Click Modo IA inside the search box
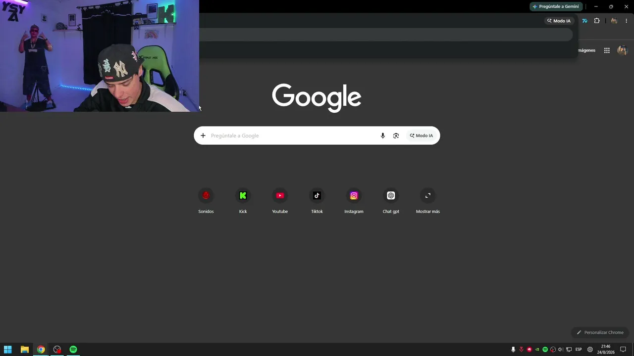Image resolution: width=634 pixels, height=356 pixels. click(x=421, y=135)
